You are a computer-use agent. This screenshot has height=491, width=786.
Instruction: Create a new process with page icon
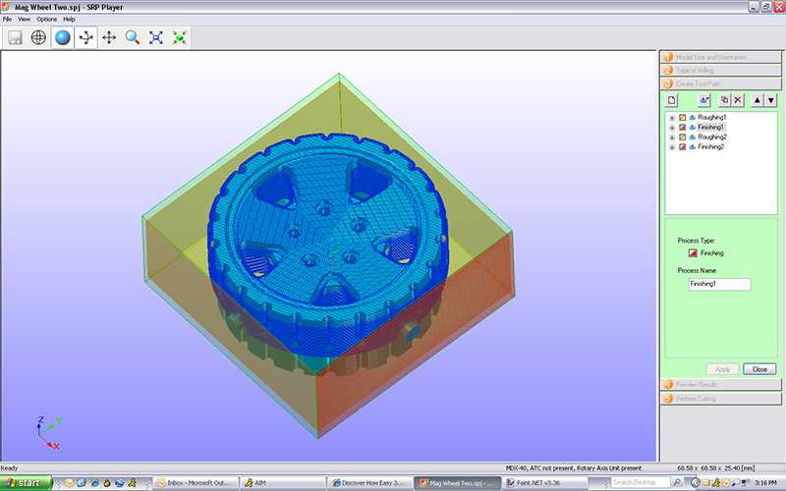673,100
